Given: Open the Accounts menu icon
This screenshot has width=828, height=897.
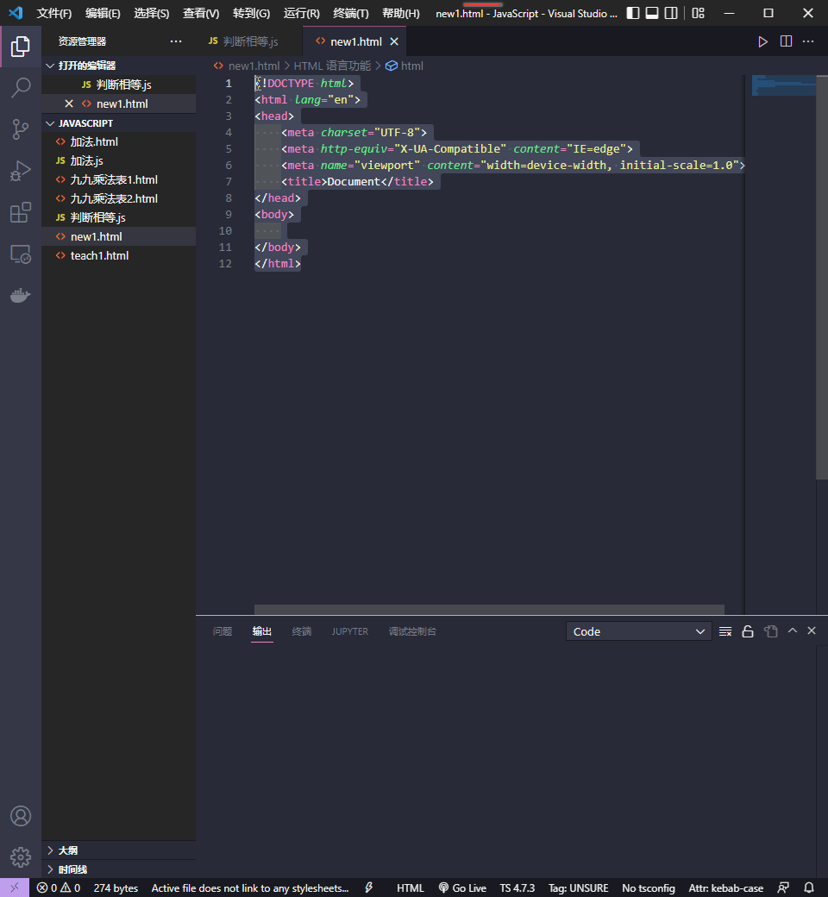Looking at the screenshot, I should click(x=21, y=816).
